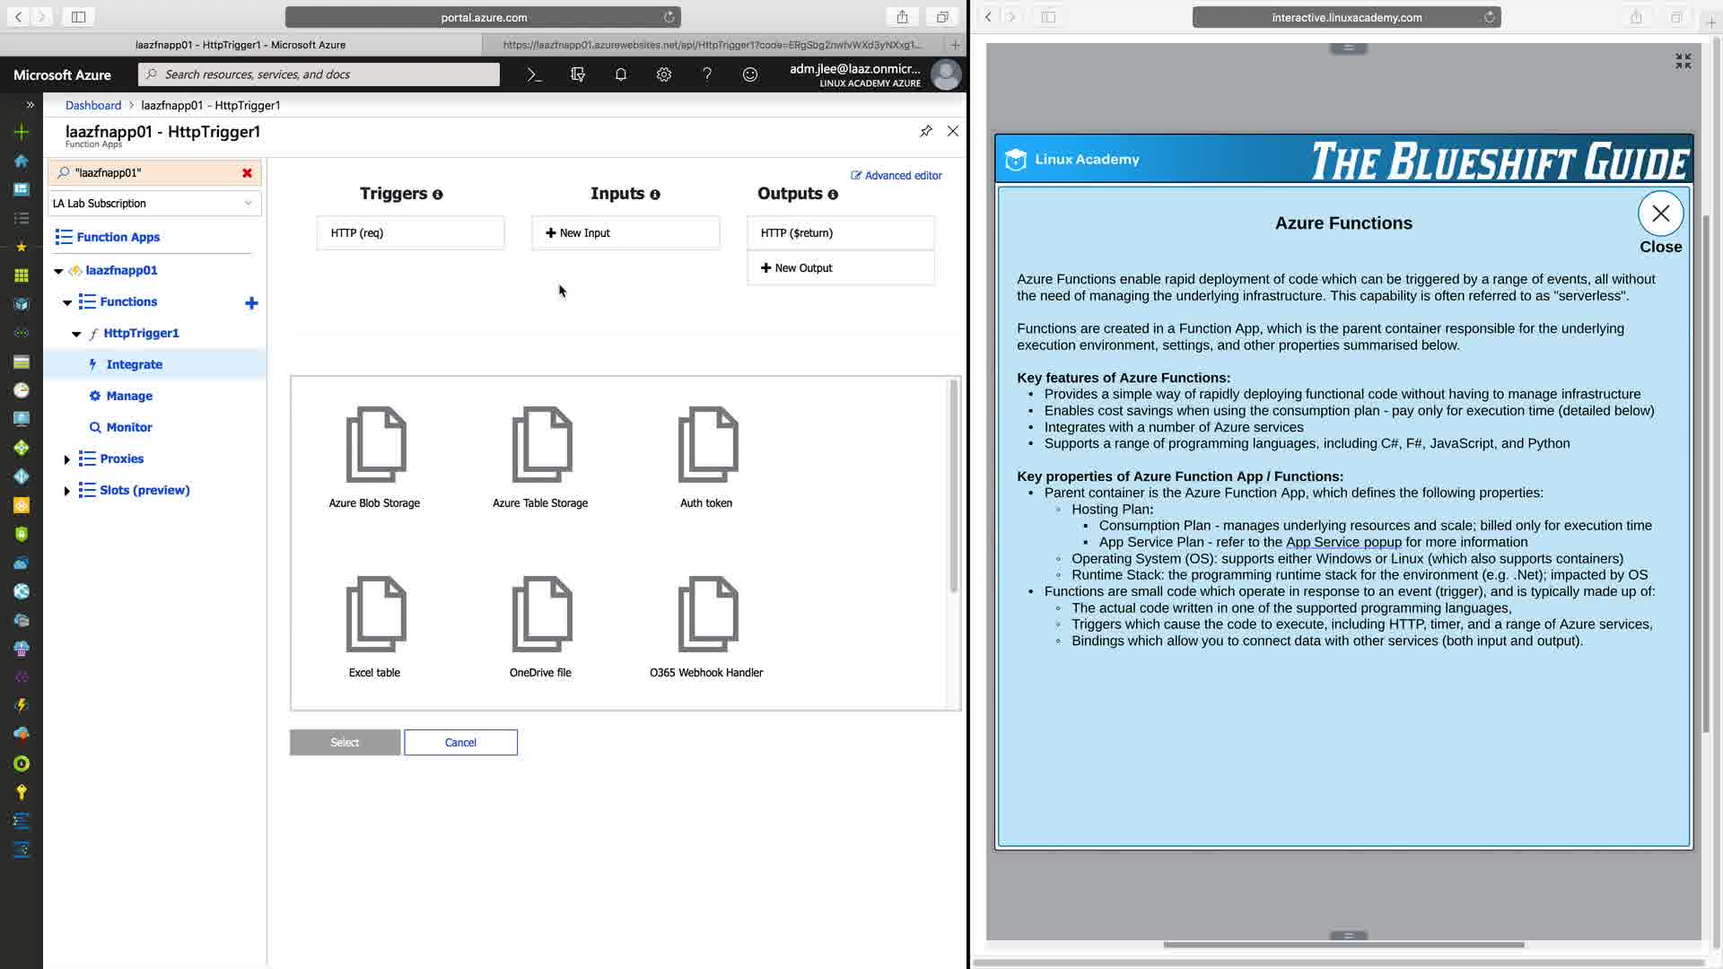Open the LA Lab Subscription dropdown
Screen dimensions: 1723x969
154,204
